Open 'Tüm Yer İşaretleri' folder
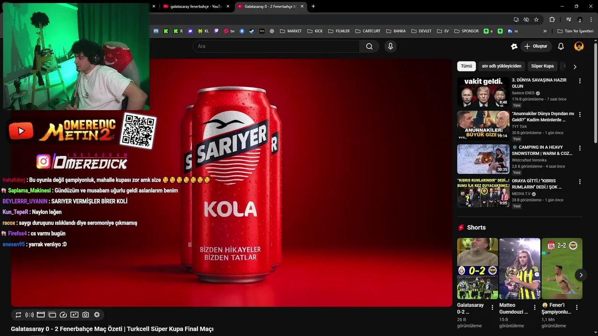Viewport: 598px width, 336px height. pos(576,31)
